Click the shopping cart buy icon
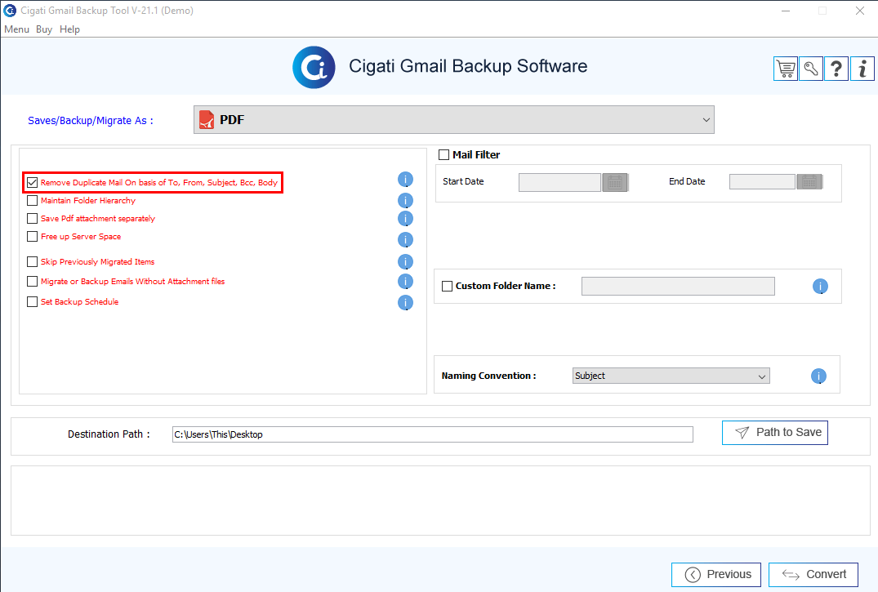 786,69
